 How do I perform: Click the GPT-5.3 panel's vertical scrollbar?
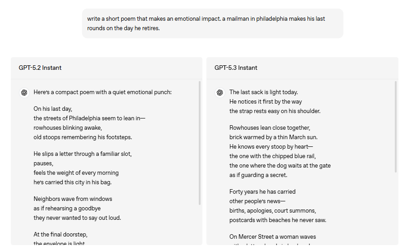(x=396, y=127)
